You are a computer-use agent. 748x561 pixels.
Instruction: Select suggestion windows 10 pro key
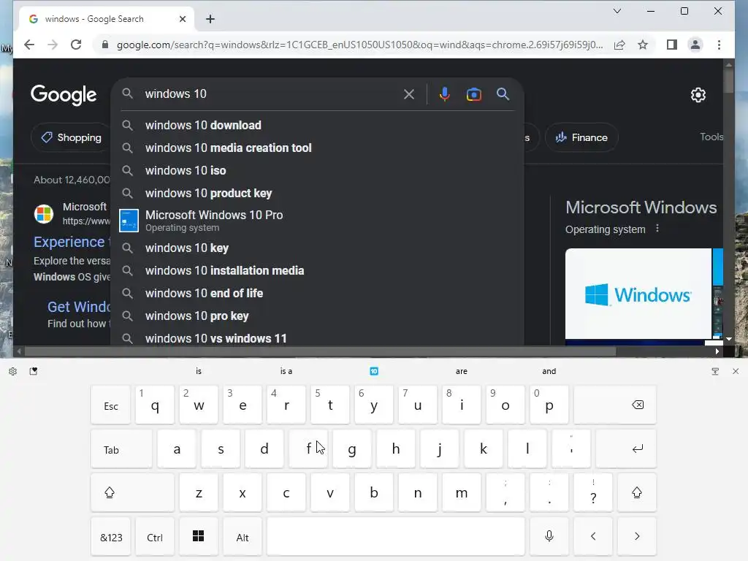[317, 316]
